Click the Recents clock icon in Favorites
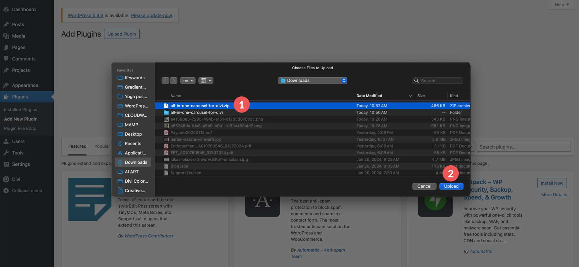The width and height of the screenshot is (579, 267). pyautogui.click(x=120, y=143)
